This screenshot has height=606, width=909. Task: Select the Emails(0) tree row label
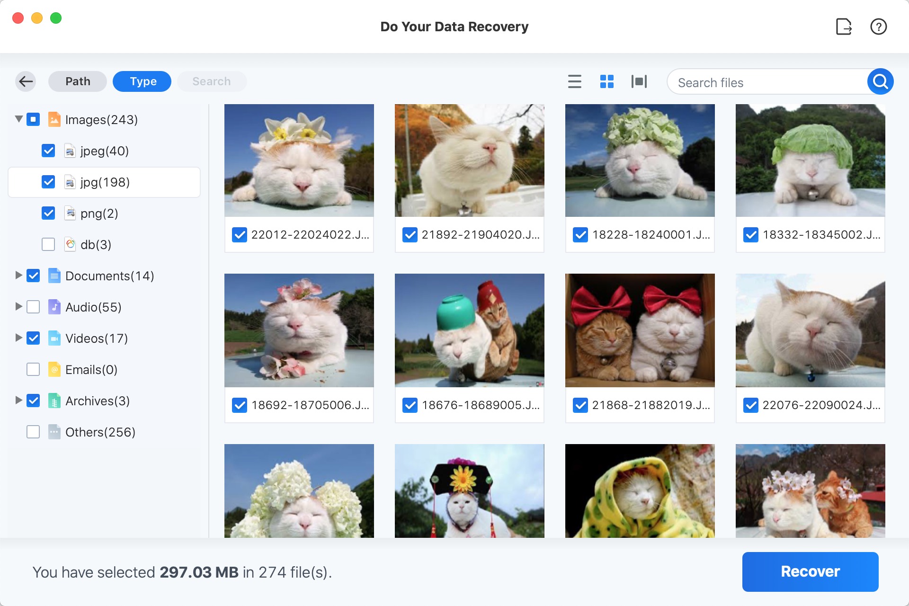pos(91,370)
